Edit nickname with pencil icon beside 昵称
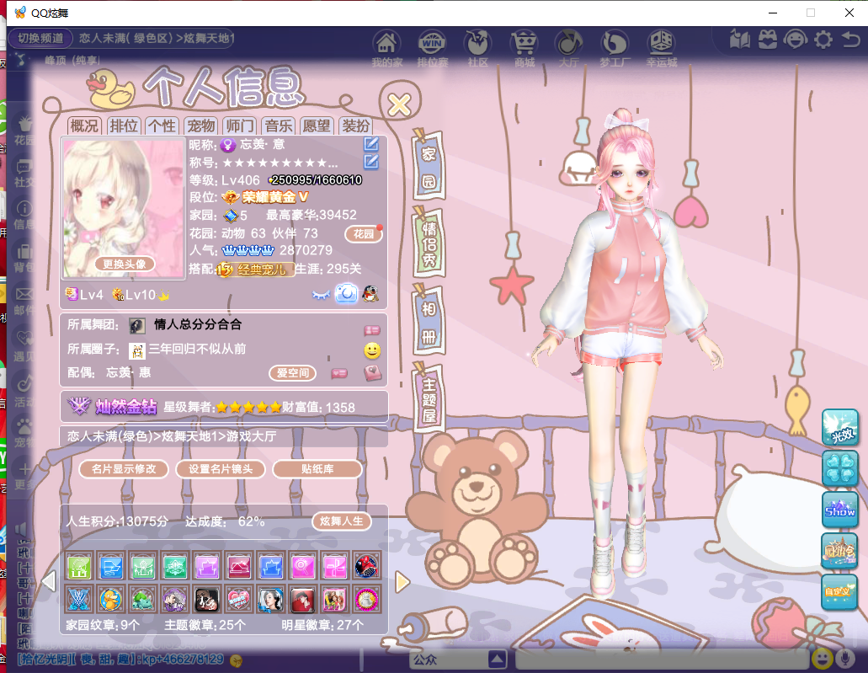 click(x=371, y=144)
